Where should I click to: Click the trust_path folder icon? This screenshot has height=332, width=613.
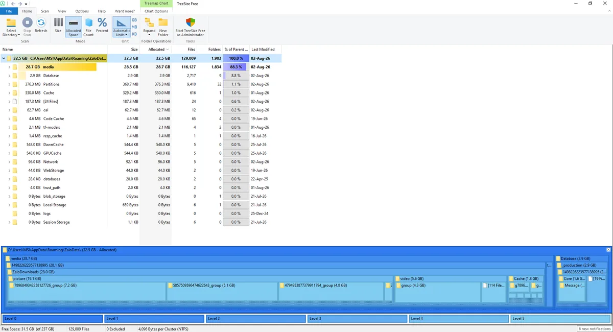pos(15,187)
